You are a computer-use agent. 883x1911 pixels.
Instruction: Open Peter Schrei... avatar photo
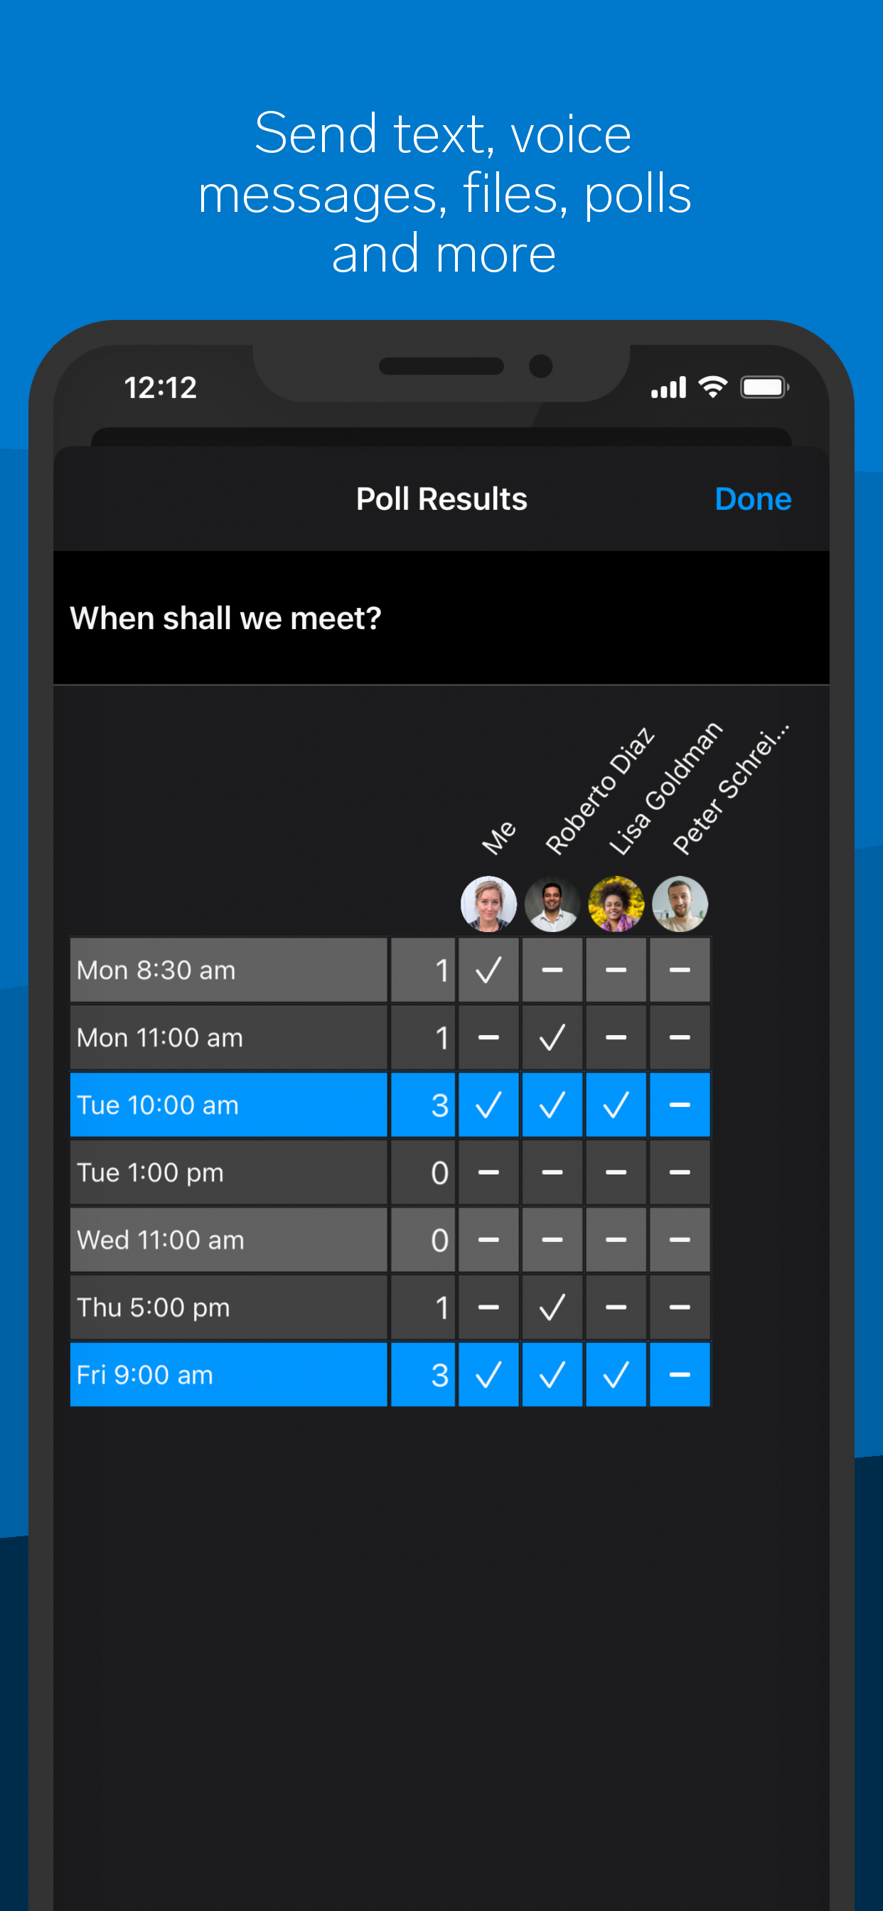pyautogui.click(x=680, y=904)
